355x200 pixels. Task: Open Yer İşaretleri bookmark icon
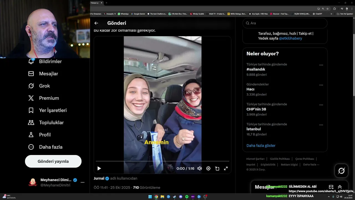31,110
